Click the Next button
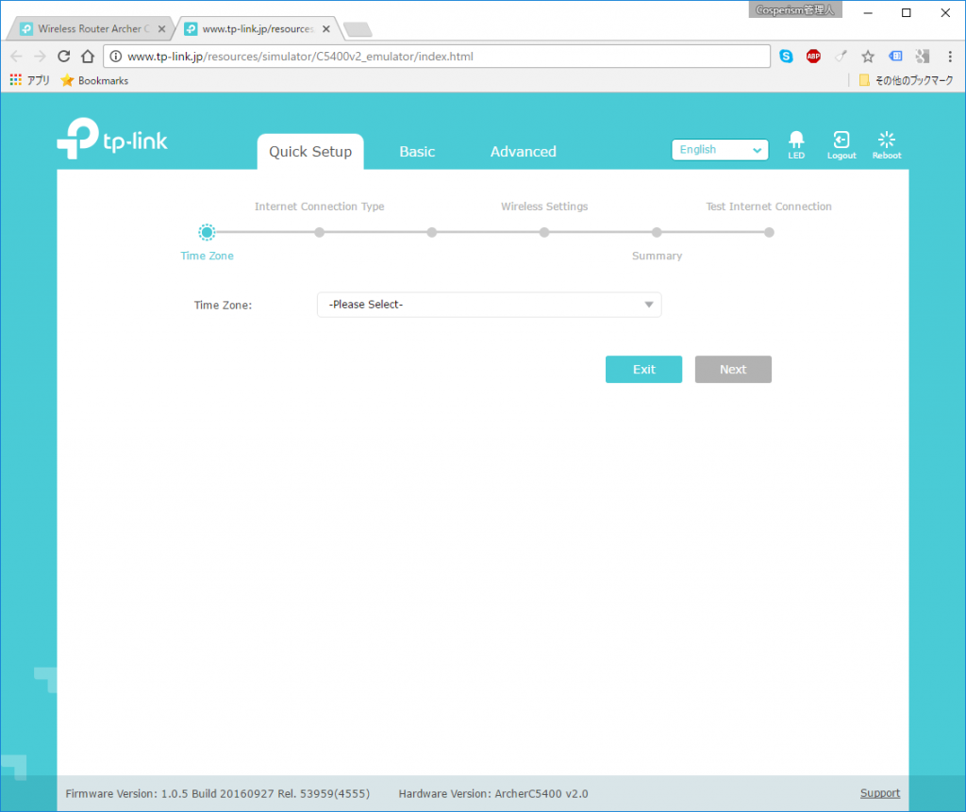The height and width of the screenshot is (812, 966). point(733,369)
